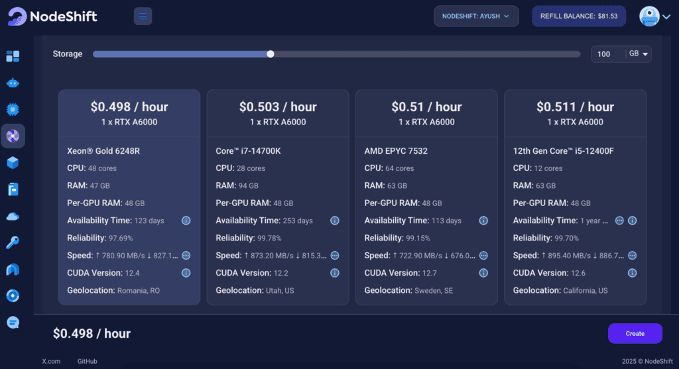The image size is (679, 369).
Task: Click the Storage slider handle
Action: (x=271, y=54)
